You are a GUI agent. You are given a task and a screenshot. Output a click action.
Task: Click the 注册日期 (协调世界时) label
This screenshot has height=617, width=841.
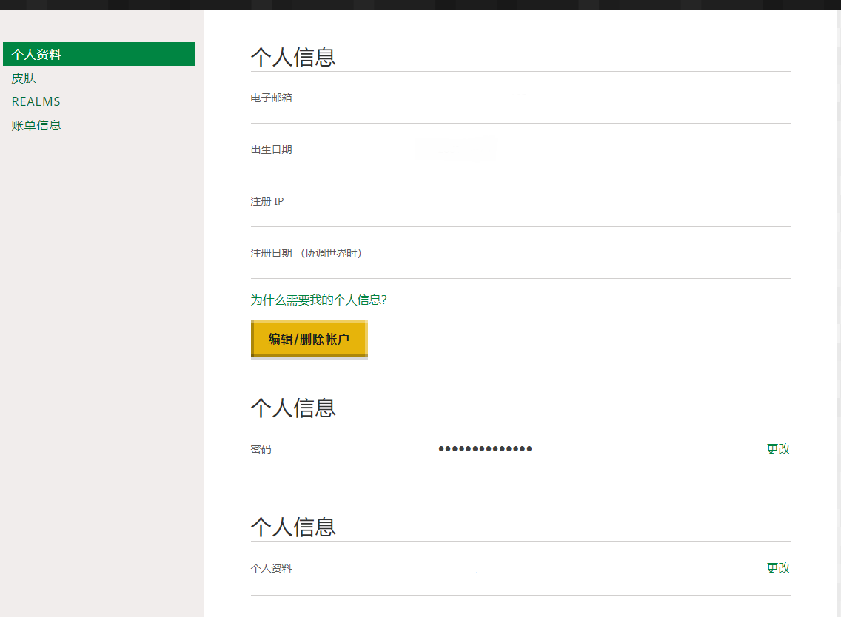pyautogui.click(x=306, y=253)
